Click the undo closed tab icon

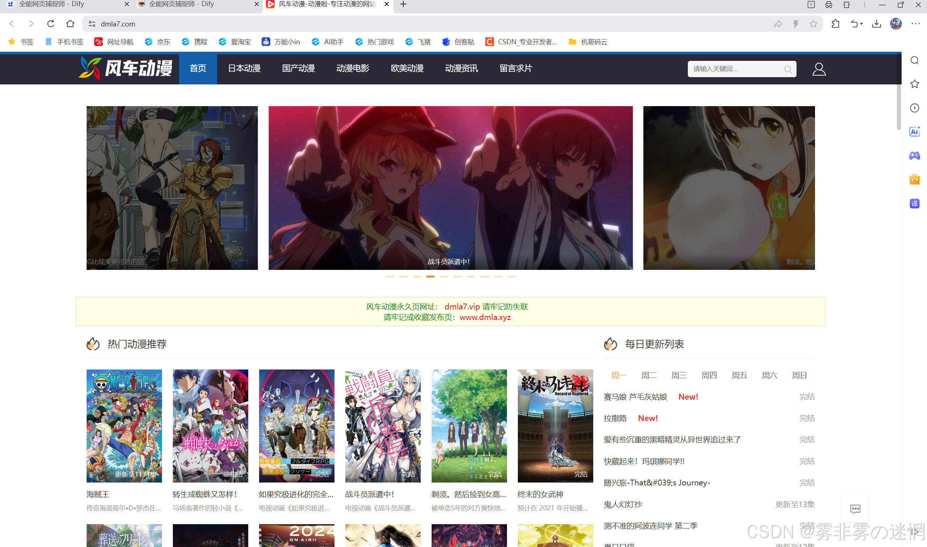(x=854, y=24)
